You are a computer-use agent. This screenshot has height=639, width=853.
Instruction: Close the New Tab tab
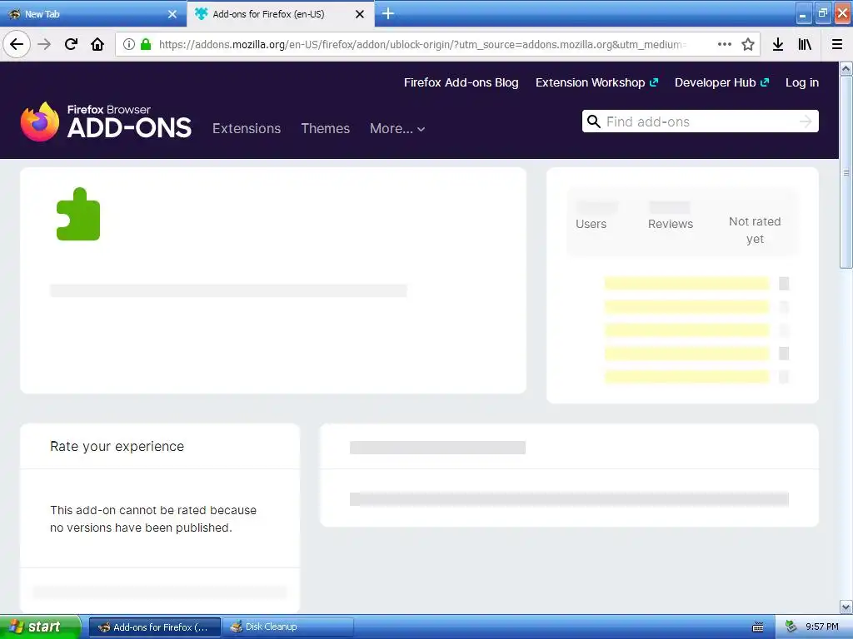click(172, 14)
